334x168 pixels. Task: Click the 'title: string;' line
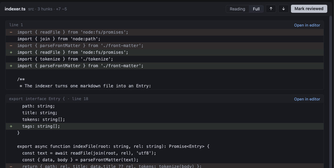coord(164,113)
